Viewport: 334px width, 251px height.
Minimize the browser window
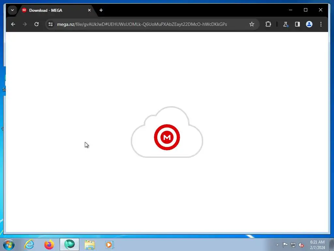pyautogui.click(x=291, y=10)
